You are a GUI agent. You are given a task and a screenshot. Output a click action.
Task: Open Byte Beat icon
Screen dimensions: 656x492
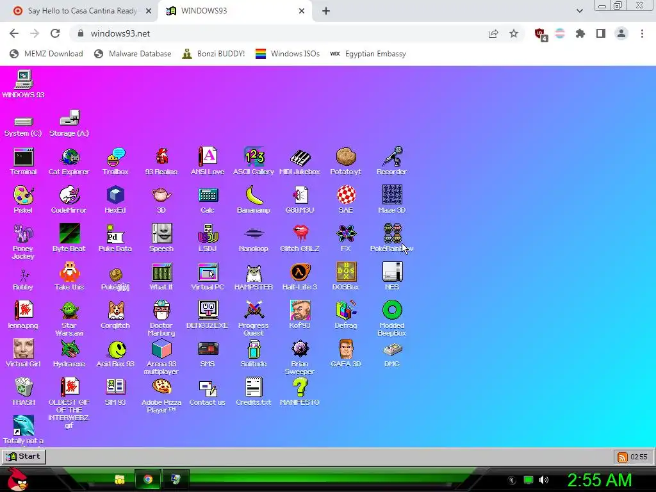69,238
